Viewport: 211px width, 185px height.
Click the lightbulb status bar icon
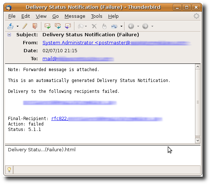pyautogui.click(x=9, y=170)
